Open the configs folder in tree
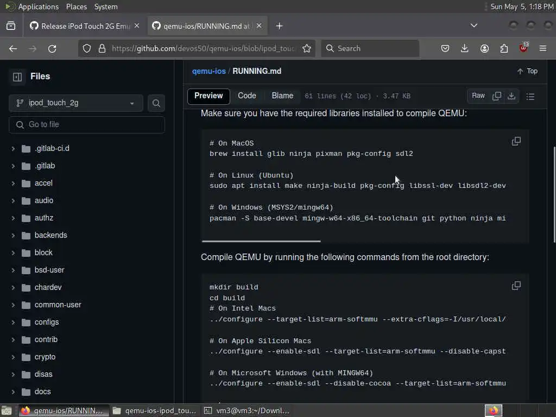The image size is (556, 417). (x=47, y=322)
